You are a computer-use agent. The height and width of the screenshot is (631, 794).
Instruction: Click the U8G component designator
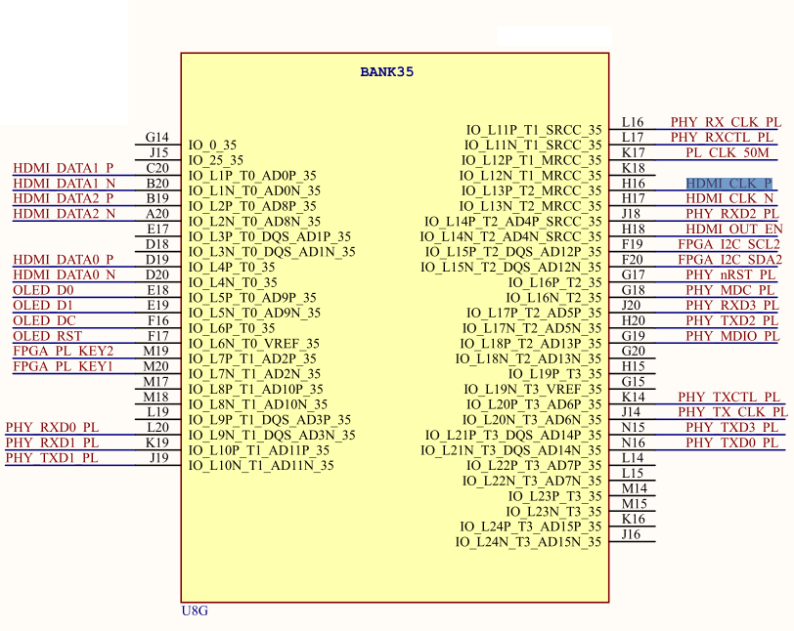[195, 610]
